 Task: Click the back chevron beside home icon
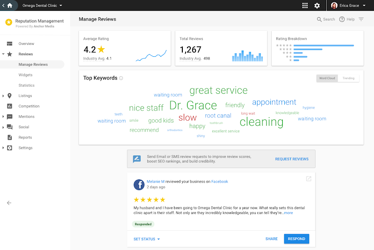coord(3,5)
